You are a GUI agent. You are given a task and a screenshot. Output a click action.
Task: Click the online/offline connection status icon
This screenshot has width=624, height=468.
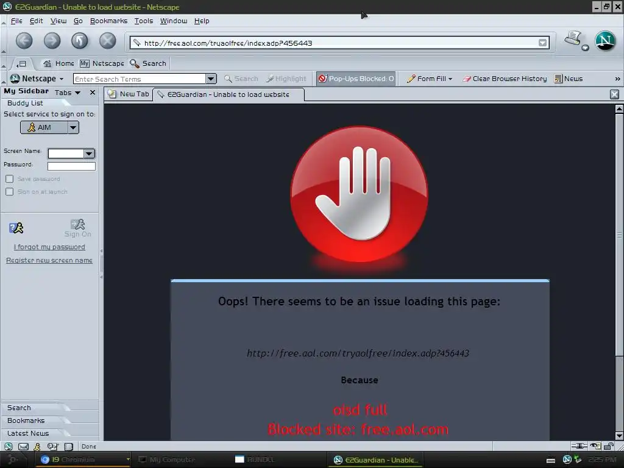[x=579, y=446]
